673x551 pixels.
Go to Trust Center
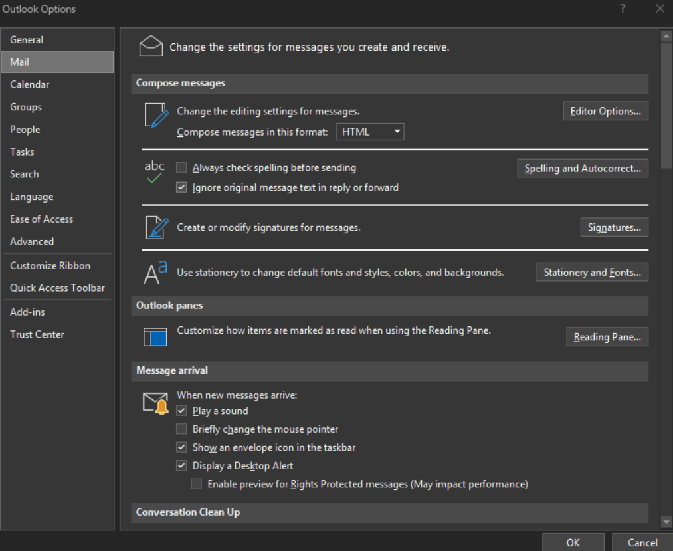point(57,334)
